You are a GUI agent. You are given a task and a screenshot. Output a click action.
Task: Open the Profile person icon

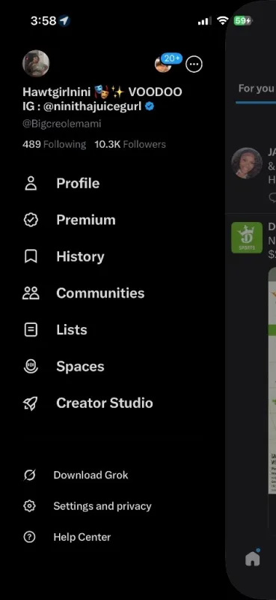click(31, 183)
